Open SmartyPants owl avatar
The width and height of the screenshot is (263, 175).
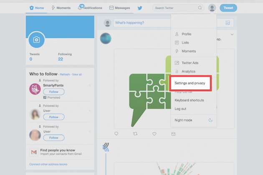(35, 89)
